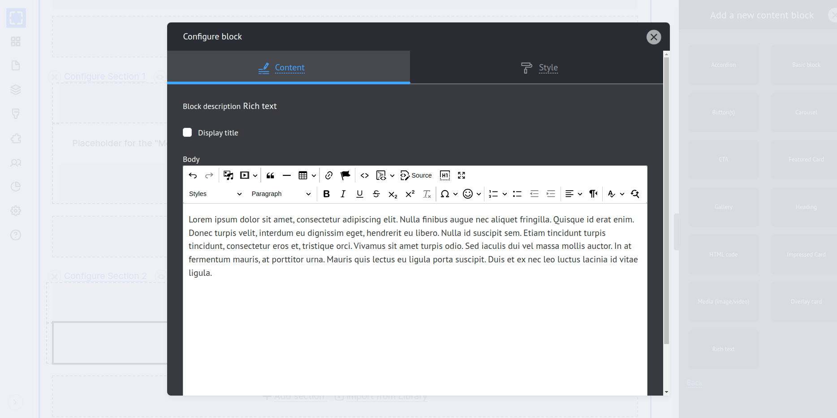Choose Rich text block in background panel

tap(724, 349)
